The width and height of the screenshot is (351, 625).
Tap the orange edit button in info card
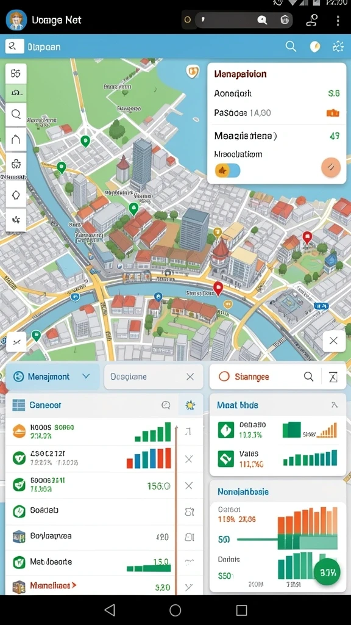(x=331, y=167)
